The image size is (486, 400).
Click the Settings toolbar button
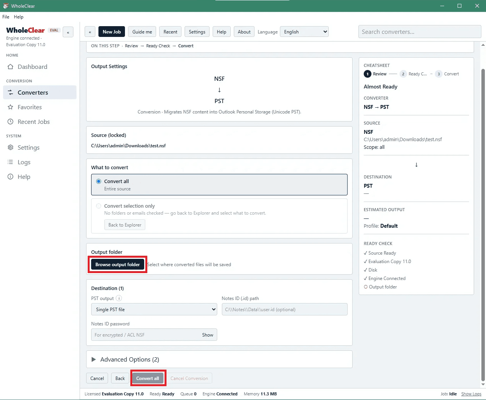[197, 32]
